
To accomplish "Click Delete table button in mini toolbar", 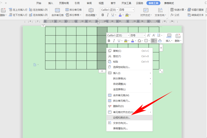I will (178, 38).
